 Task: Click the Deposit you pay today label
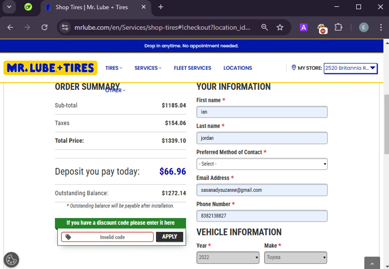point(97,172)
